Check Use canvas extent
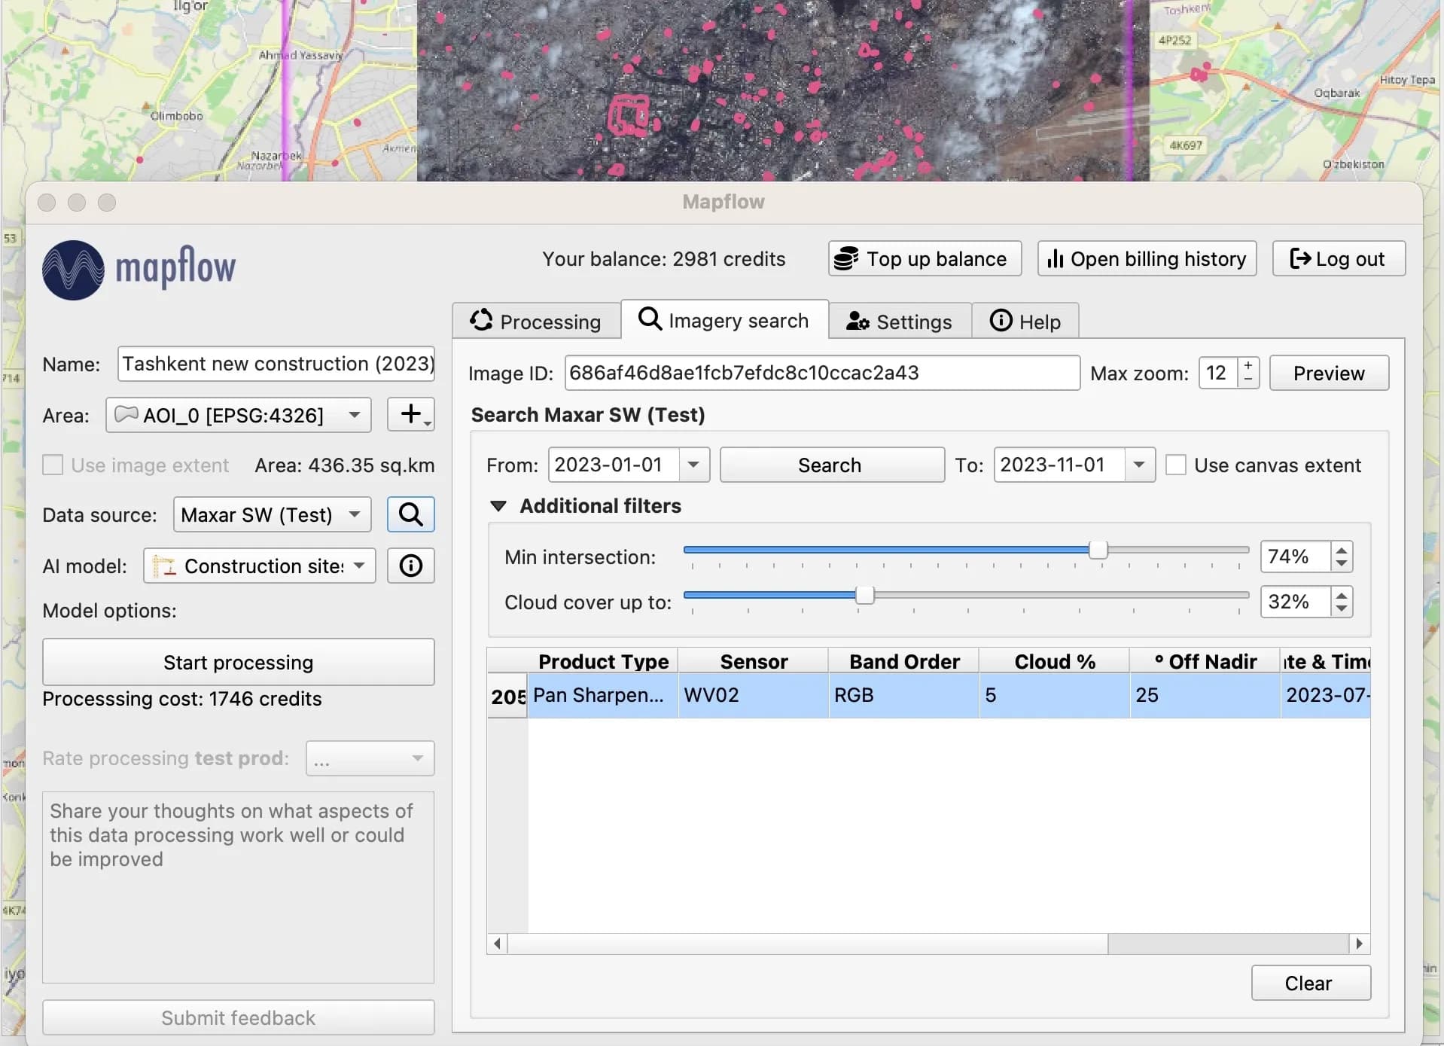This screenshot has width=1444, height=1046. 1177,465
